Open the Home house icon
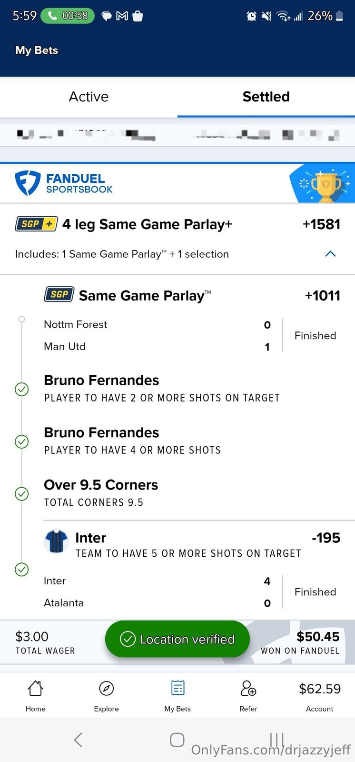 (36, 689)
